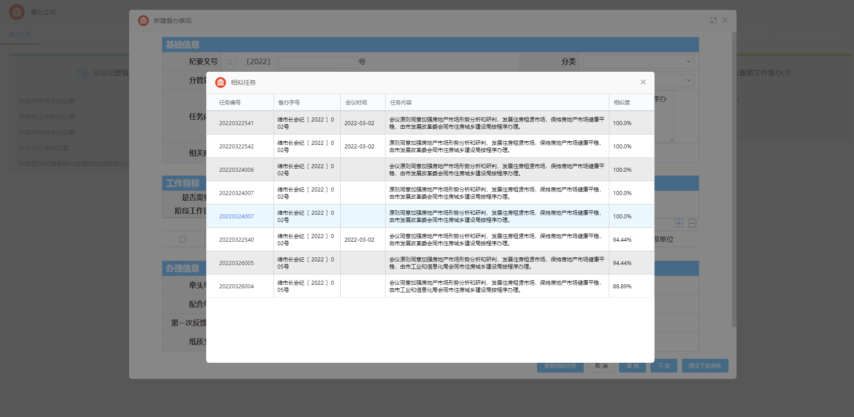Viewport: 854px width, 417px height.
Task: Close the 相似任务 dialog
Action: (643, 82)
